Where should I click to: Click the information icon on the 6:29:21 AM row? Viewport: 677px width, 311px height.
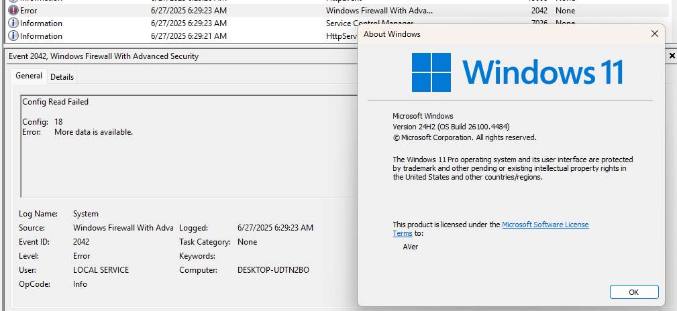[13, 36]
